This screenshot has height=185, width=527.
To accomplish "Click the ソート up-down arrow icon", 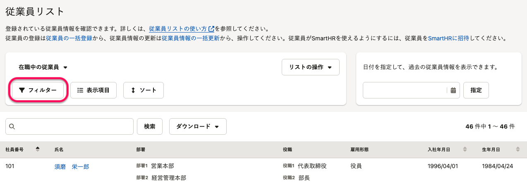I will (133, 90).
